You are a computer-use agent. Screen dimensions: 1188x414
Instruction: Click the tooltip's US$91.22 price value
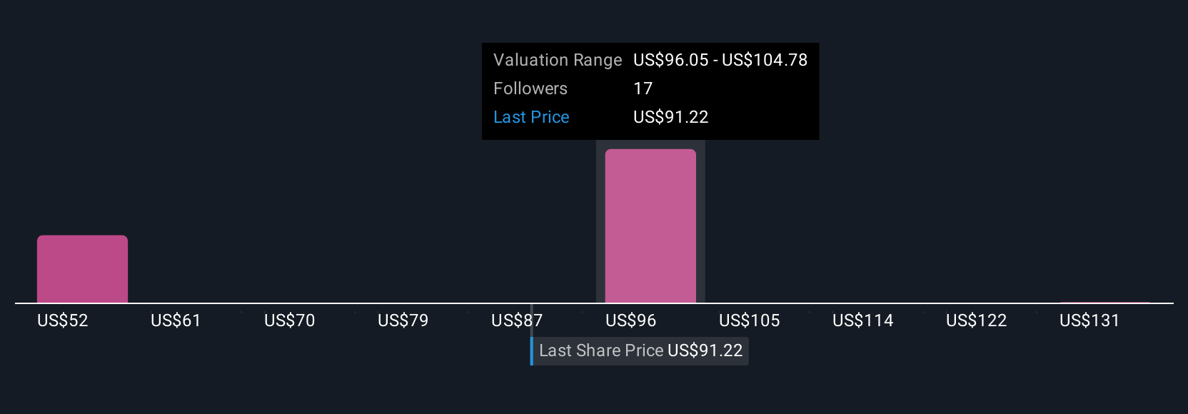(671, 117)
